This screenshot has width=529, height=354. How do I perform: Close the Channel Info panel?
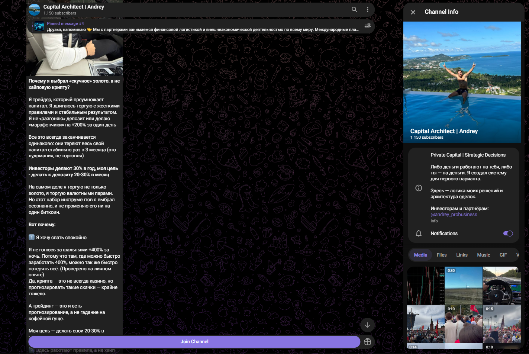[413, 12]
